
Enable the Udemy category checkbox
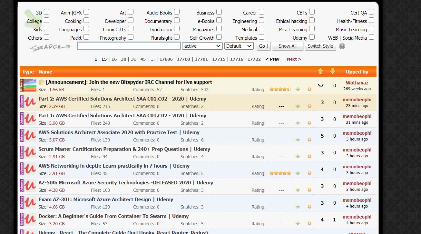coord(312,37)
